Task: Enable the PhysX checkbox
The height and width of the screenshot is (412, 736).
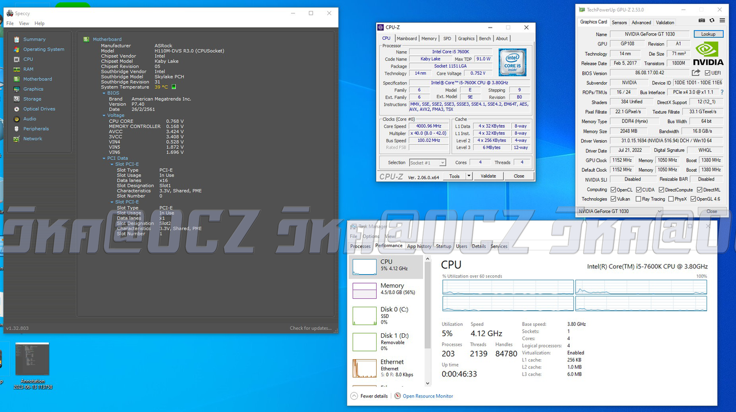Action: (x=670, y=199)
